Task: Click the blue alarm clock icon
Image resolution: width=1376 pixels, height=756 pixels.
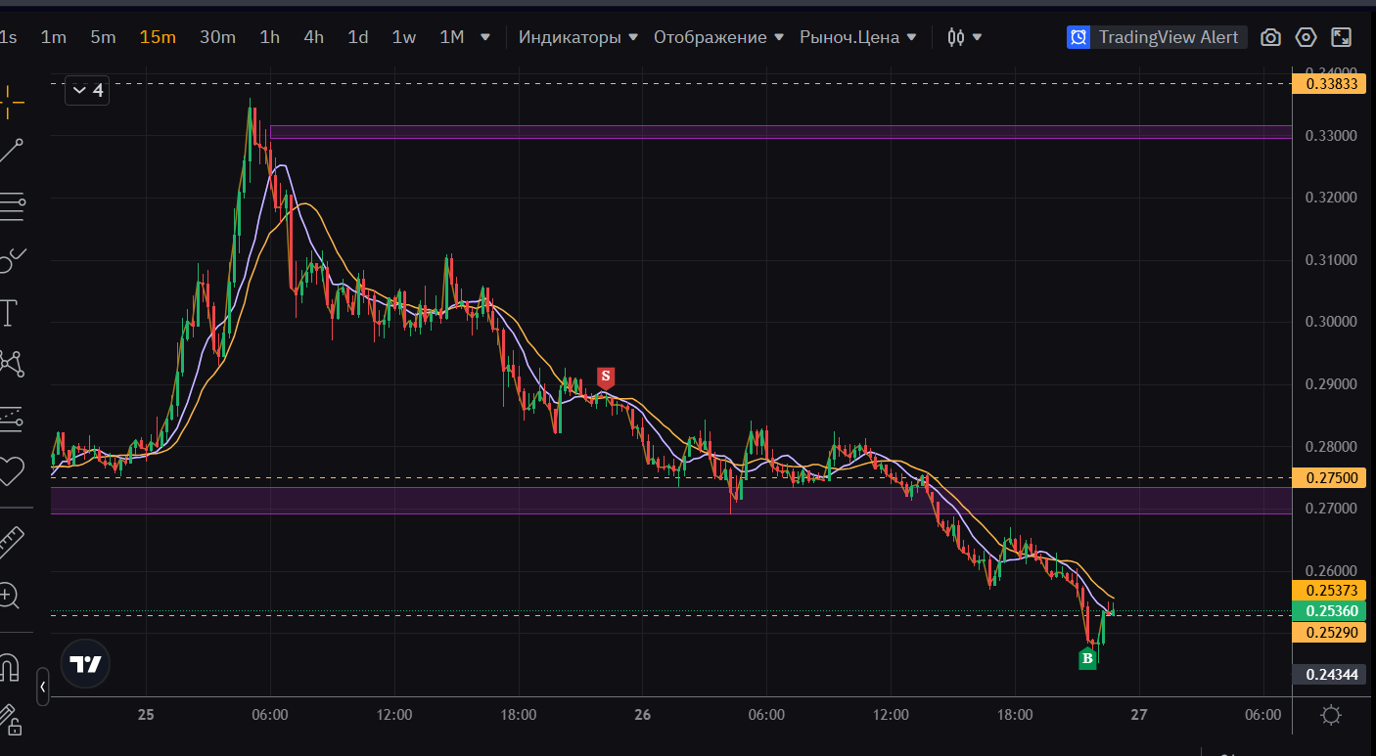Action: click(x=1078, y=37)
